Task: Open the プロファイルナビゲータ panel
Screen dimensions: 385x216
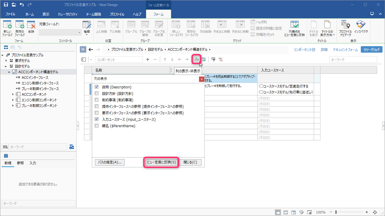Action: pyautogui.click(x=345, y=28)
